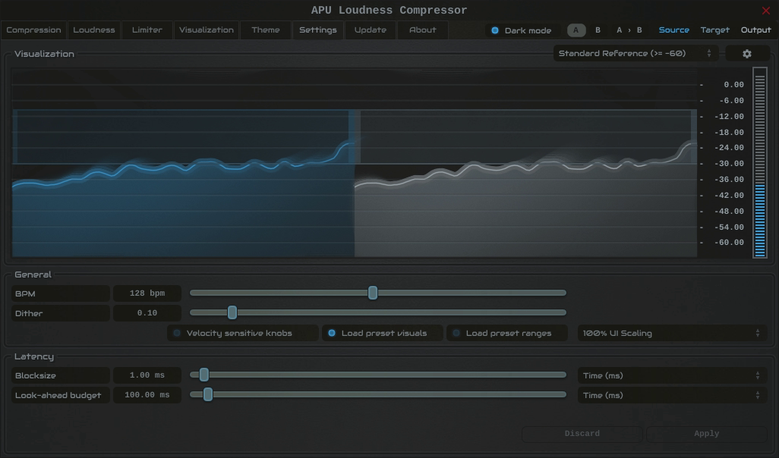Show the Output signal
Viewport: 779px width, 458px height.
click(x=755, y=30)
